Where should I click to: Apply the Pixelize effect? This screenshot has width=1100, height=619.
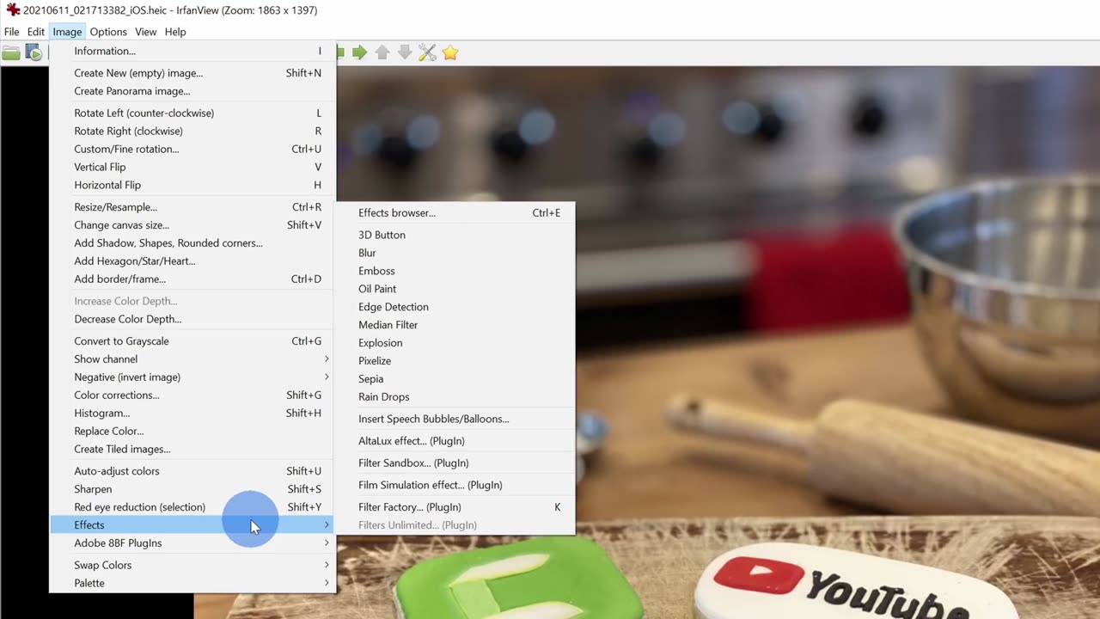(455, 361)
